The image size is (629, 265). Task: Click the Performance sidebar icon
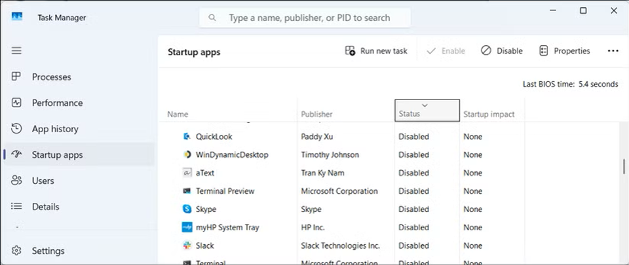pos(16,103)
